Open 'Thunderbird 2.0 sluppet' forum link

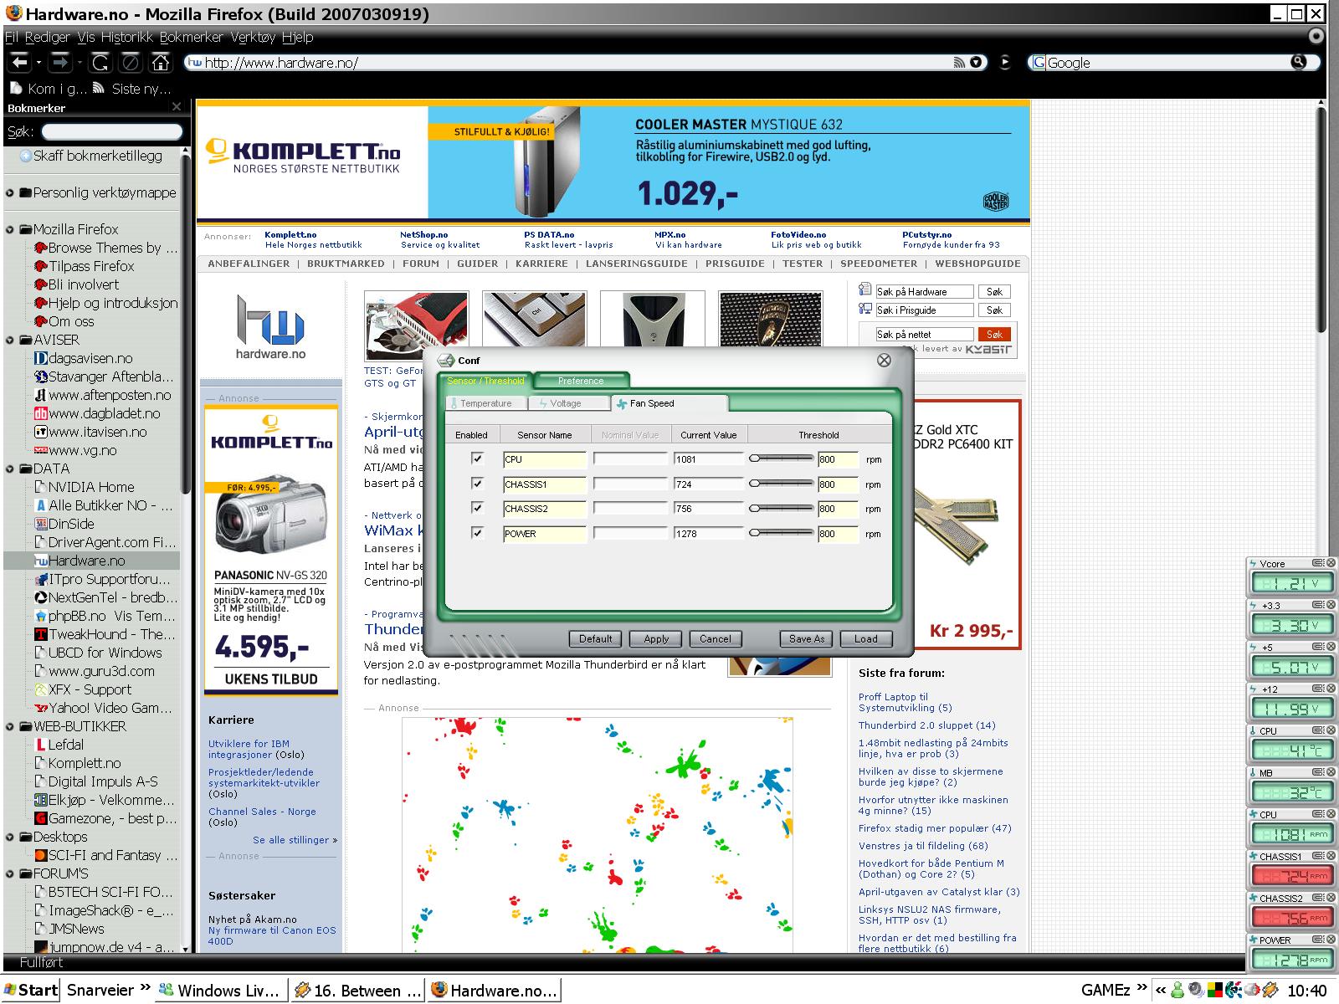point(927,725)
